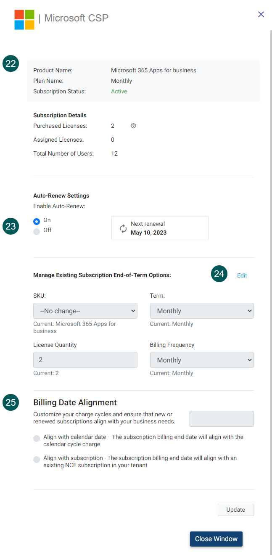Click the Microsoft CSP title text
The image size is (272, 555).
[77, 18]
